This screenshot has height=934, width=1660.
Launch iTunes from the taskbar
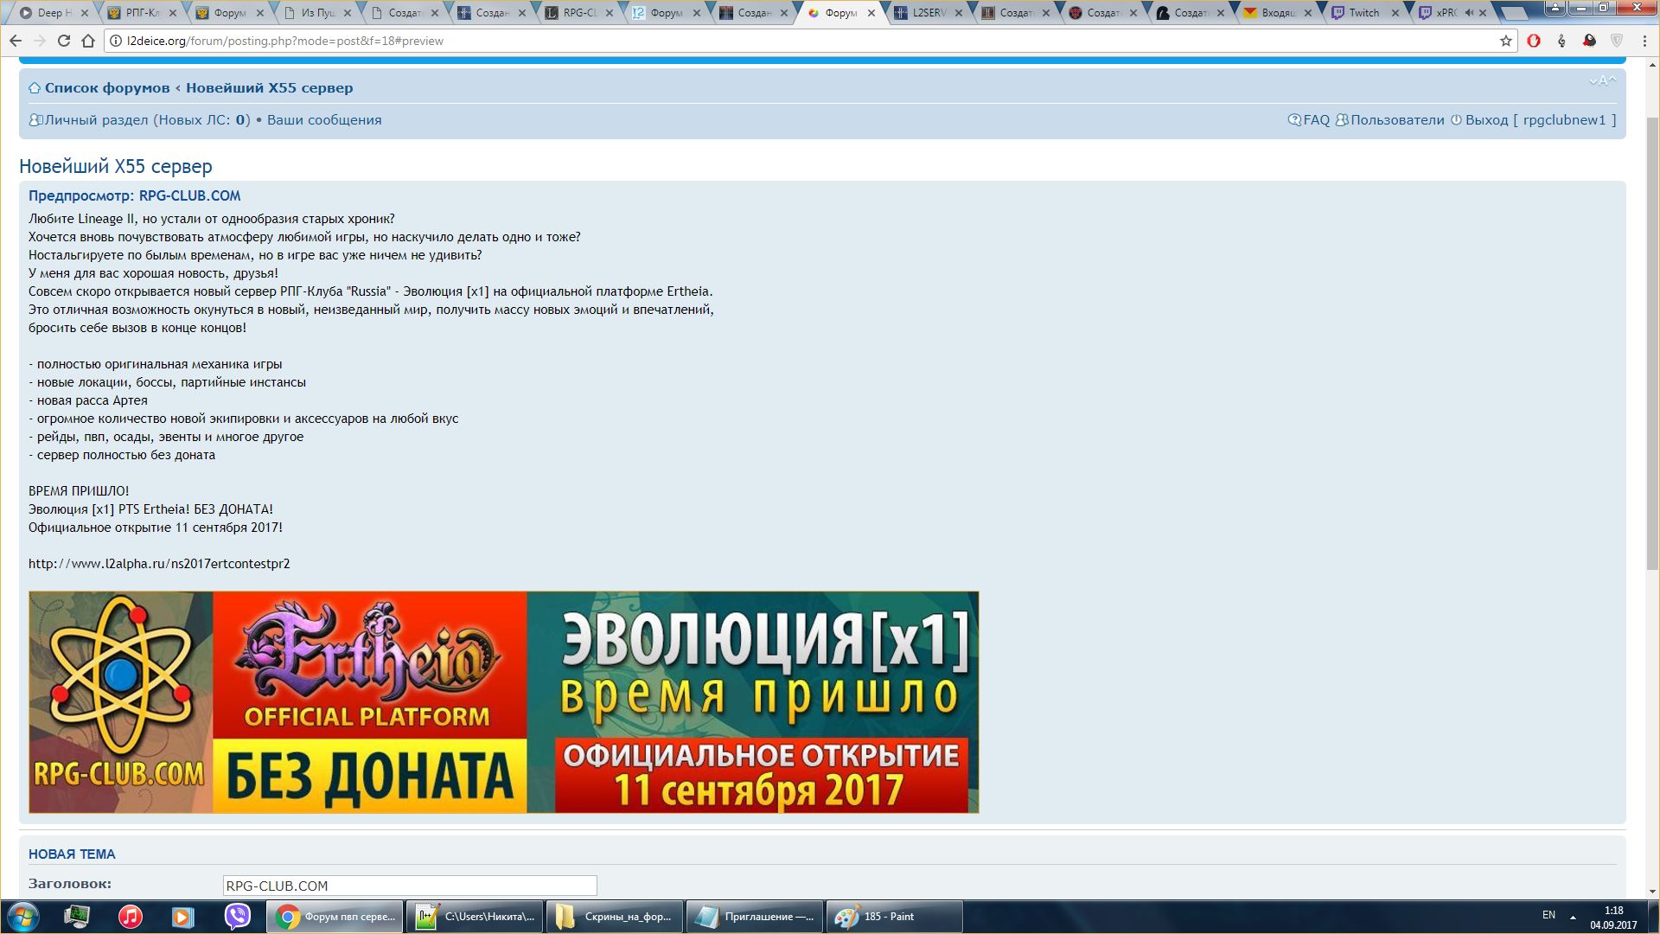click(x=131, y=917)
